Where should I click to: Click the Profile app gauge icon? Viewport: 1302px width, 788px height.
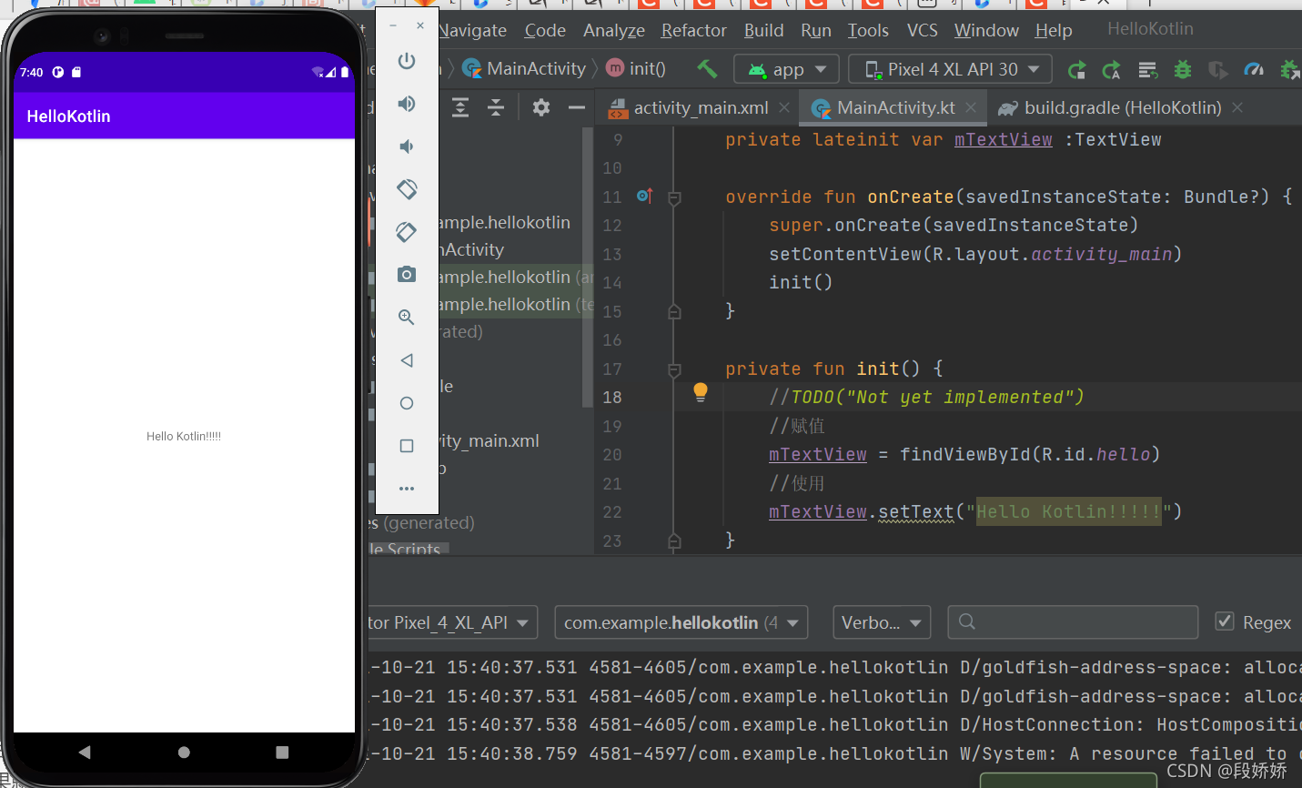tap(1254, 69)
